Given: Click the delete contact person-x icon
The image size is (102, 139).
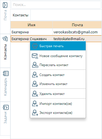Looking at the screenshot, I should pos(35,94).
